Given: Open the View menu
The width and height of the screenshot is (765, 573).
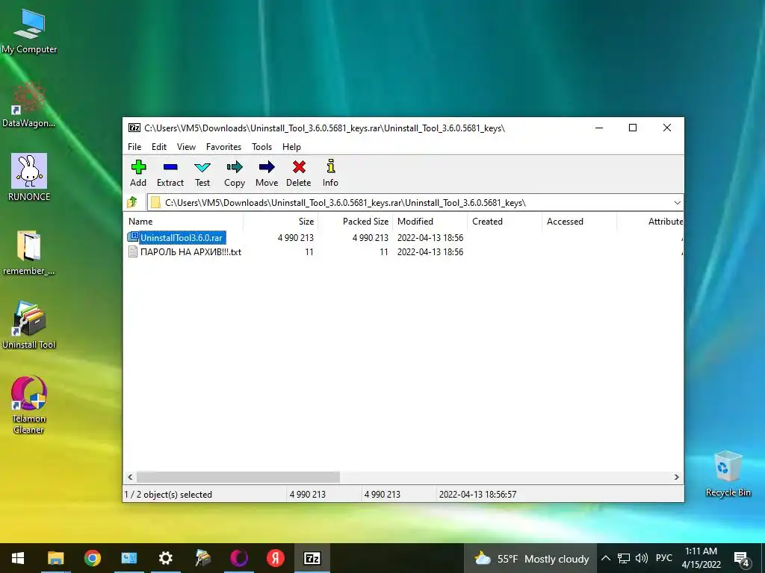Looking at the screenshot, I should click(186, 147).
